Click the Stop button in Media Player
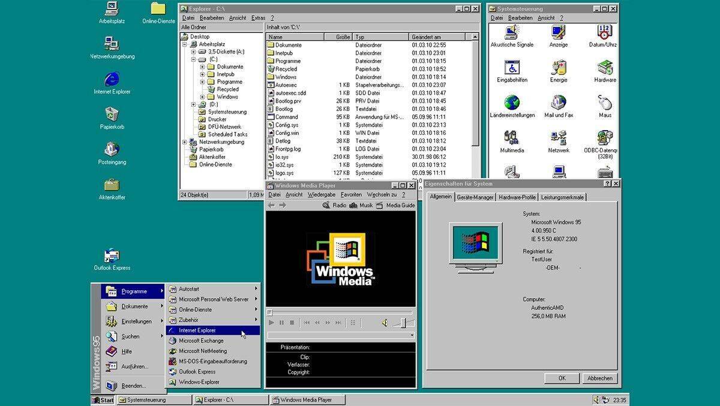This screenshot has width=720, height=406. point(292,323)
